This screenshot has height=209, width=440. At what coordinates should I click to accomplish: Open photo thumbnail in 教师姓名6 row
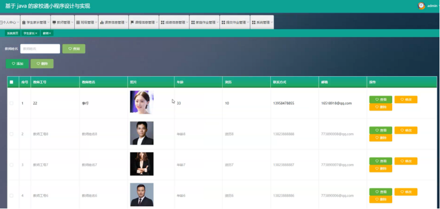click(x=142, y=195)
